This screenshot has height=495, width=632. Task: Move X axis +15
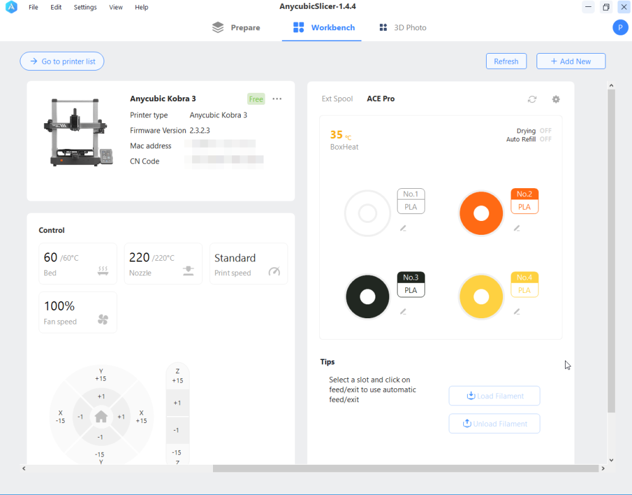point(142,417)
